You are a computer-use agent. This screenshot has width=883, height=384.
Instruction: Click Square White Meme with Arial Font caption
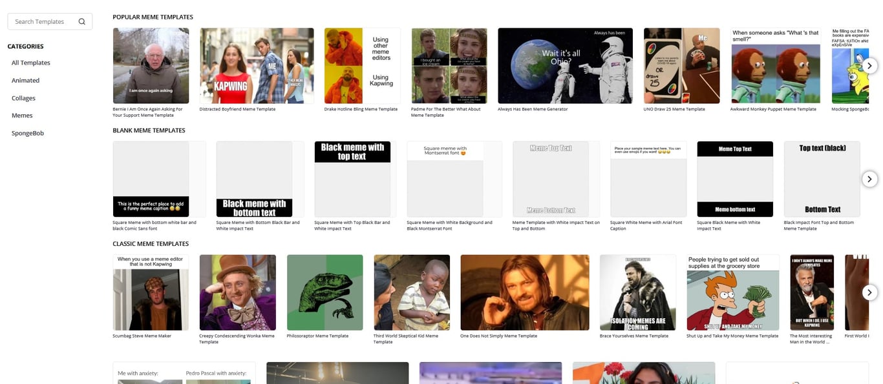coord(646,225)
